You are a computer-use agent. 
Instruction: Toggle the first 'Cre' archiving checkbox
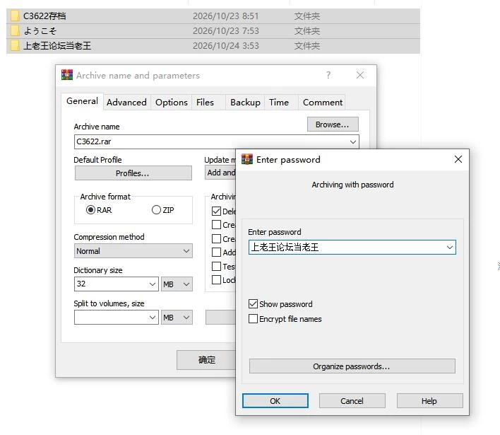click(217, 225)
